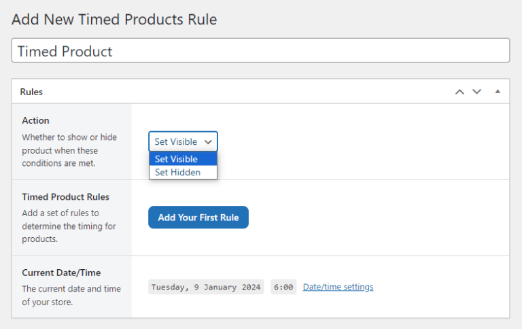
Task: Click the Add New Timed Products Rule heading
Action: coord(114,20)
